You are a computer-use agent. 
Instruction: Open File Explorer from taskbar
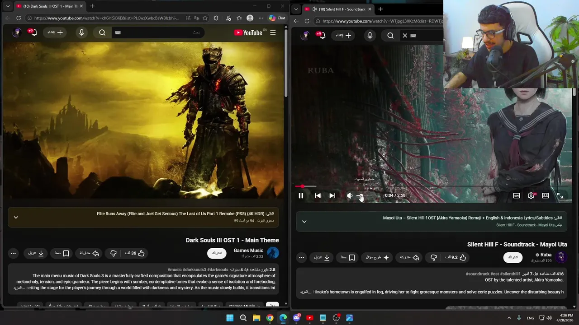point(256,318)
